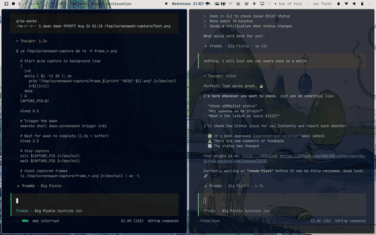Click the 'CAPTURE_PID=$!' line
Screen dimensions: 376x235
[x=35, y=101]
